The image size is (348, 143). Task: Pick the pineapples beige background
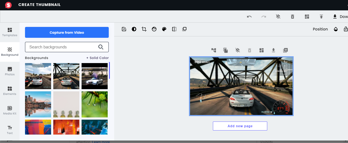(x=66, y=104)
